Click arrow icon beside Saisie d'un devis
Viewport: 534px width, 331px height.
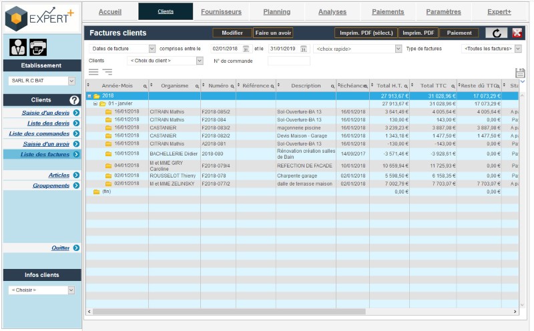pos(76,113)
